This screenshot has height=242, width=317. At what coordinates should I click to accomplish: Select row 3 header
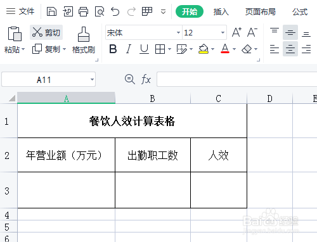(8, 190)
